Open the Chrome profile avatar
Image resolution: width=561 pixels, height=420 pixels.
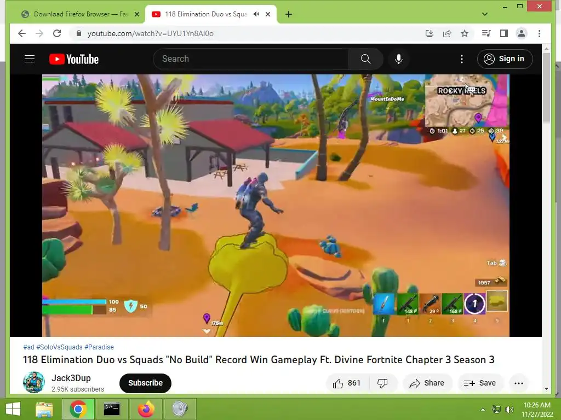pyautogui.click(x=522, y=33)
